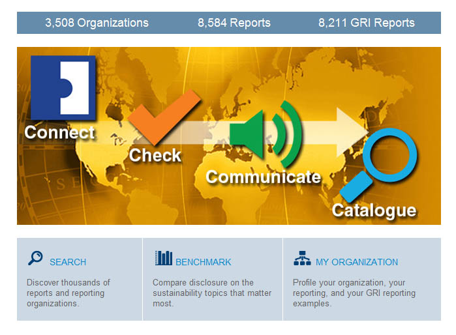This screenshot has height=335, width=456.
Task: Click the 'Discover thousands of reports' description
Action: pos(68,293)
